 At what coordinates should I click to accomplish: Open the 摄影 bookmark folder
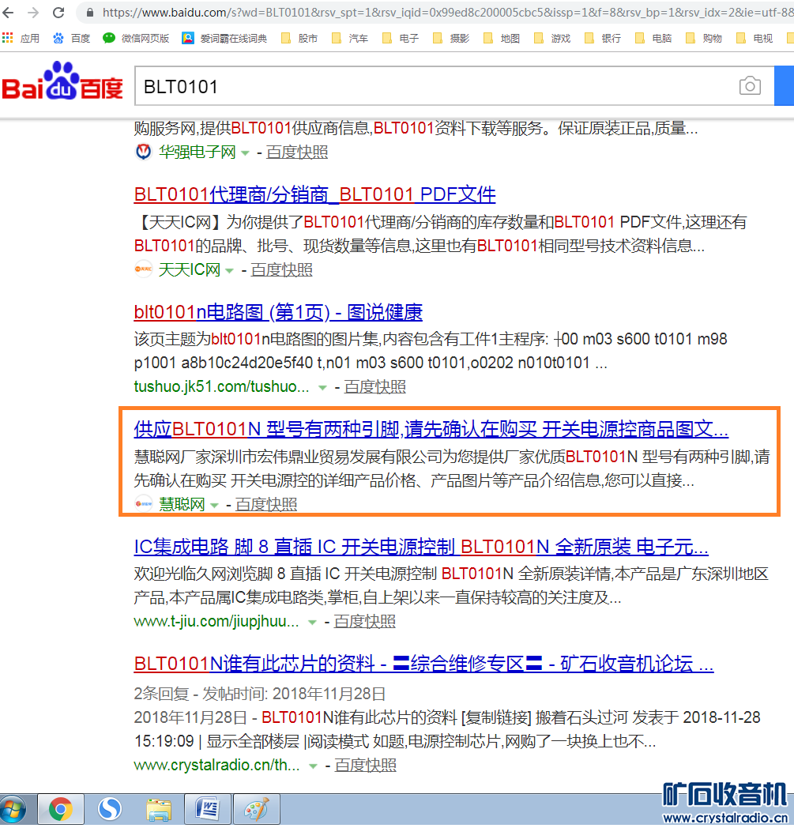click(451, 38)
